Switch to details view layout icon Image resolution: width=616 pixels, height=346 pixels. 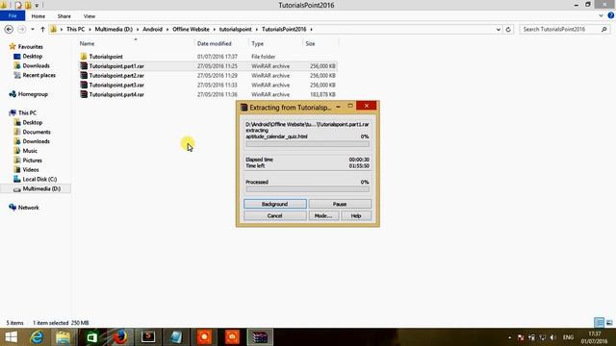coord(599,323)
